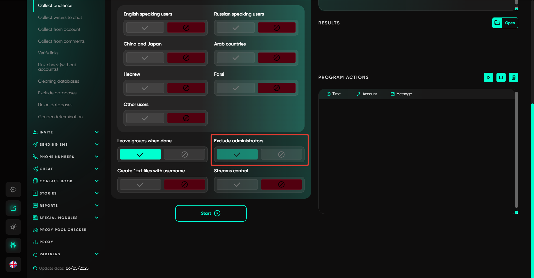Click the refresh icon beside Update date
Image resolution: width=534 pixels, height=278 pixels.
[x=35, y=268]
